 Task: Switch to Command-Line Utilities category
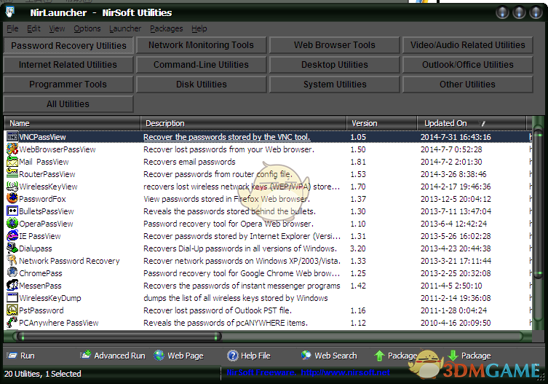click(202, 65)
